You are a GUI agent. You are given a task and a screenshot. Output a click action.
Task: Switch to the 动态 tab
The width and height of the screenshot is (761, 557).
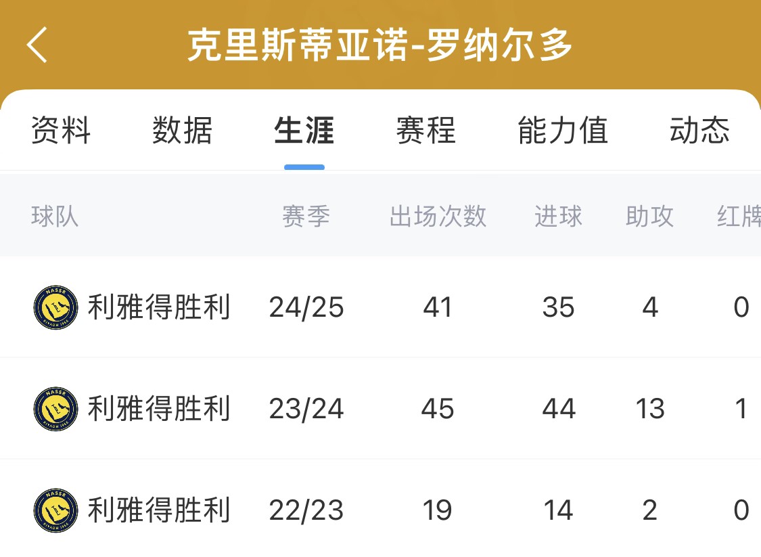click(700, 130)
